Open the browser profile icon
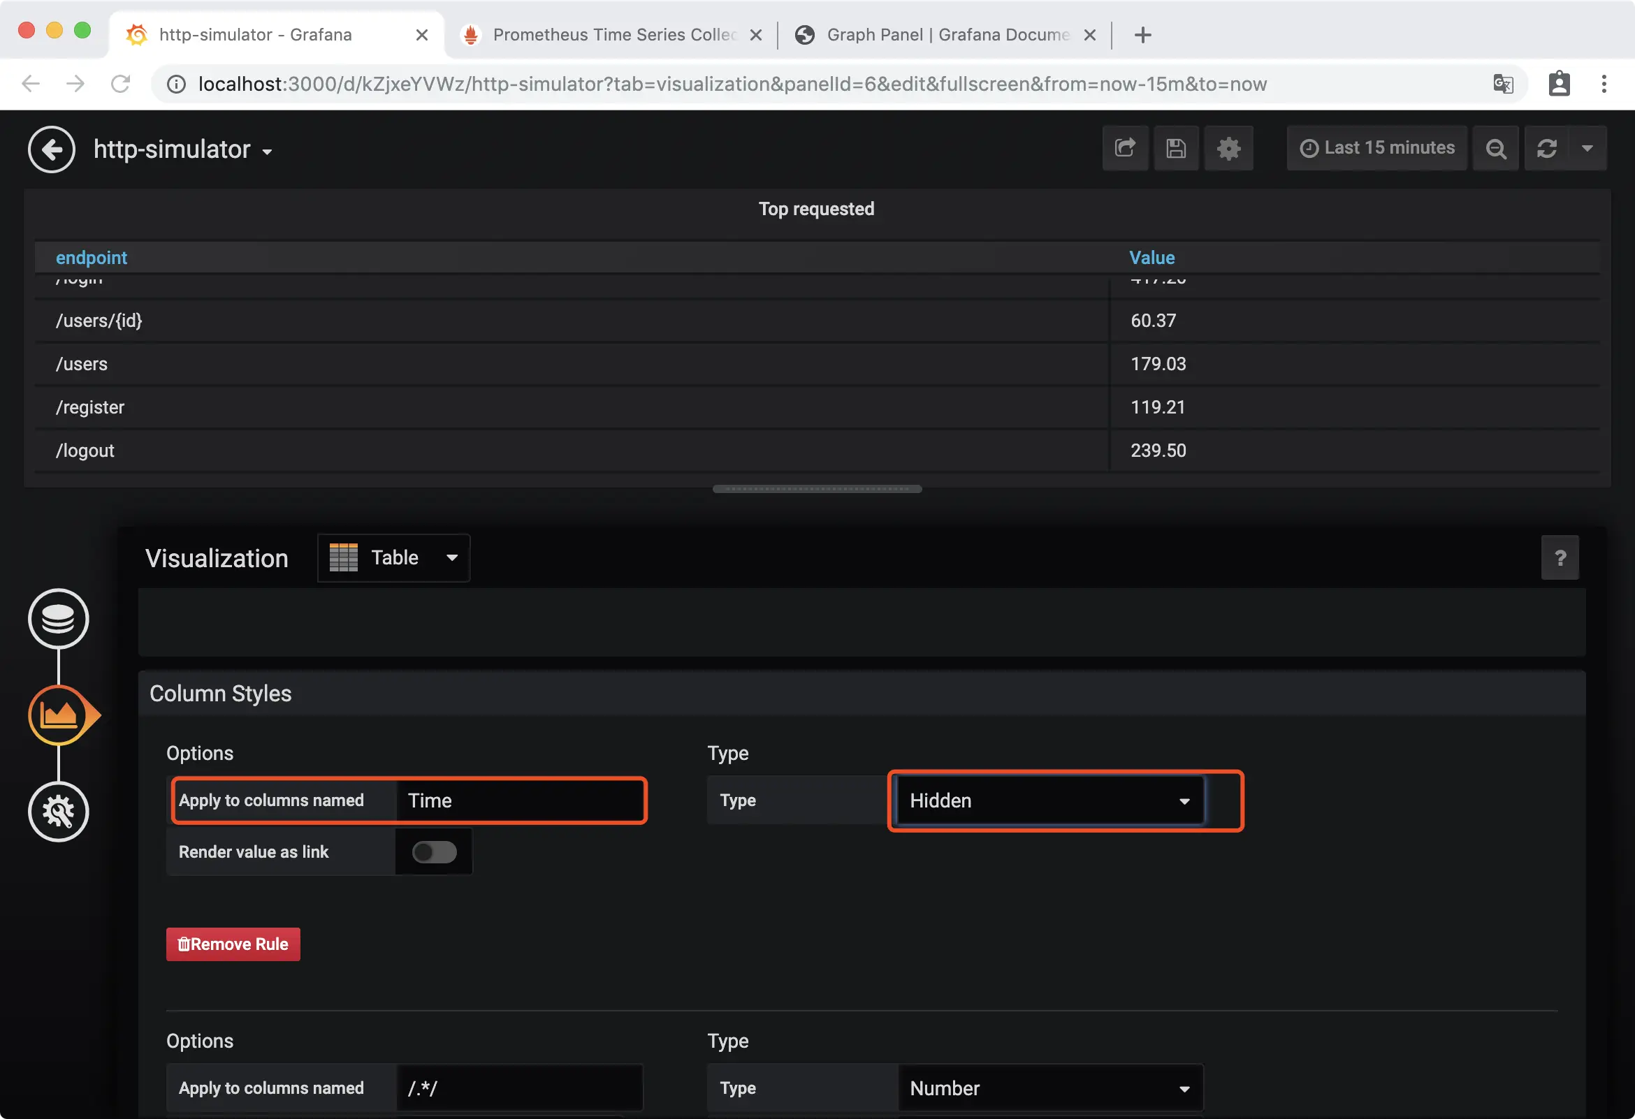 [1559, 84]
